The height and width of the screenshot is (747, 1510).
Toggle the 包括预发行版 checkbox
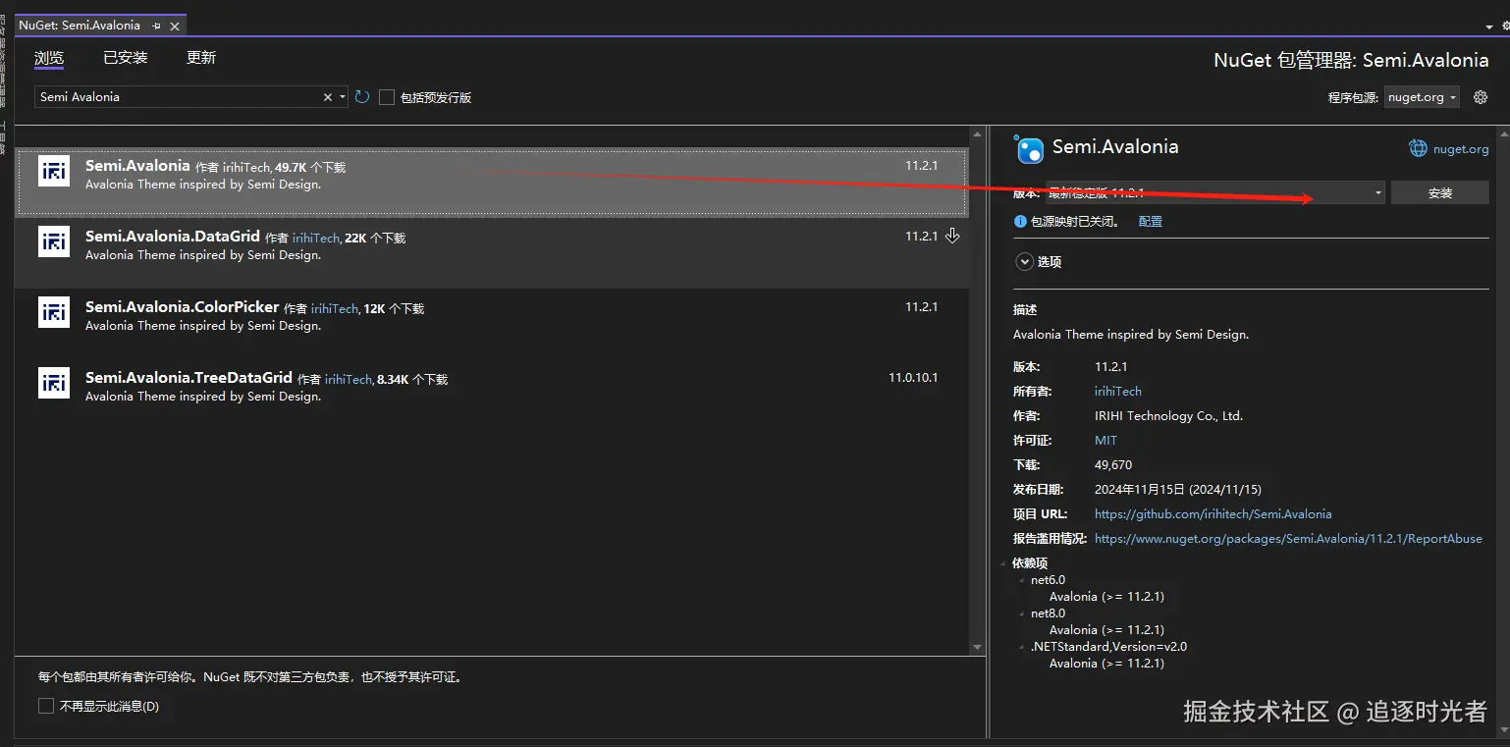pos(387,97)
